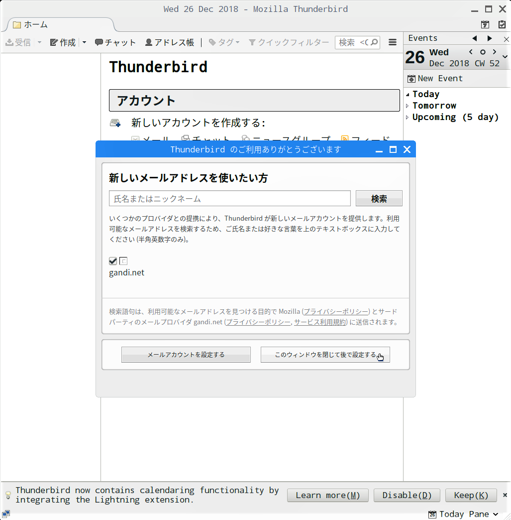Image resolution: width=511 pixels, height=520 pixels.
Task: Click the lightbulb notification icon
Action: tap(8, 495)
